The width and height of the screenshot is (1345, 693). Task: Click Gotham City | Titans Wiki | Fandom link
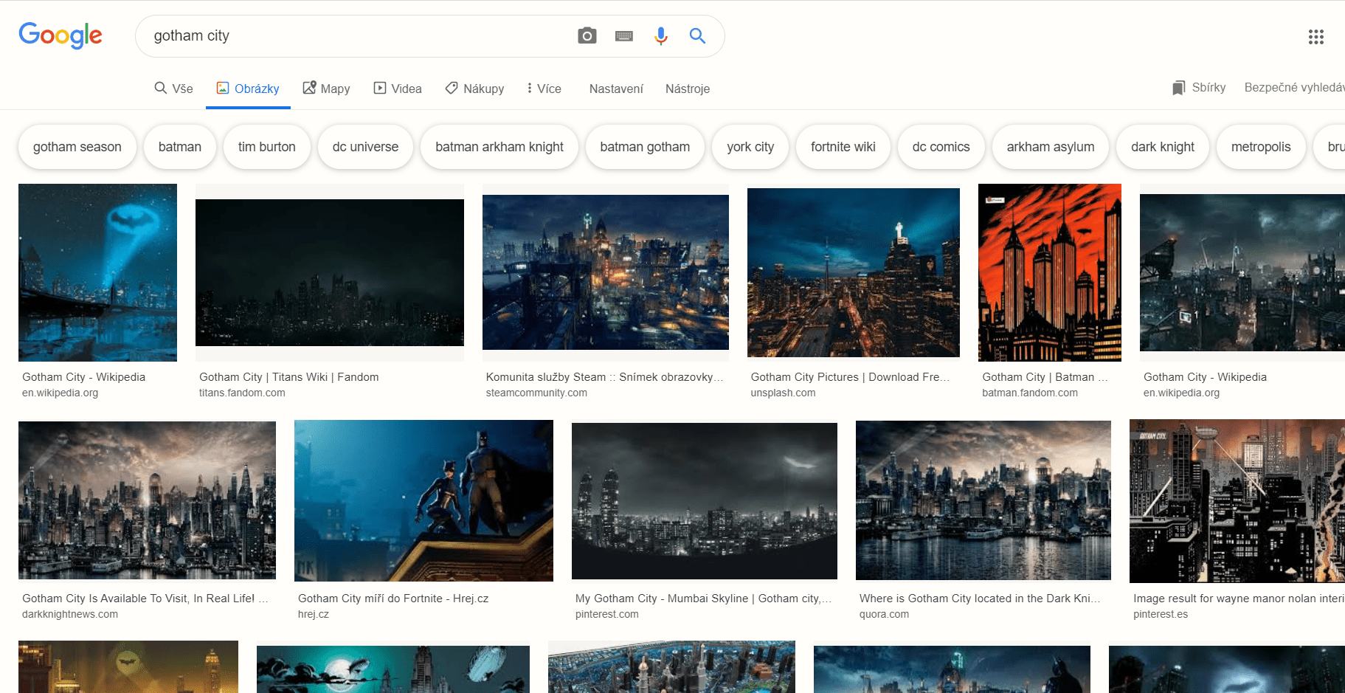[x=289, y=377]
